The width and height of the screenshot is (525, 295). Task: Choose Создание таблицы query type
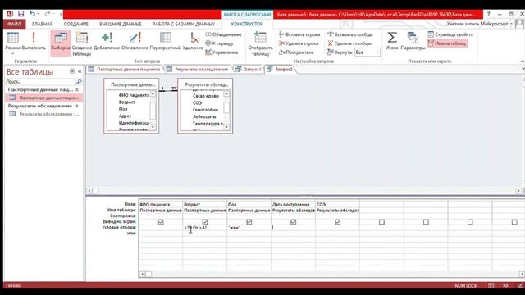(82, 43)
